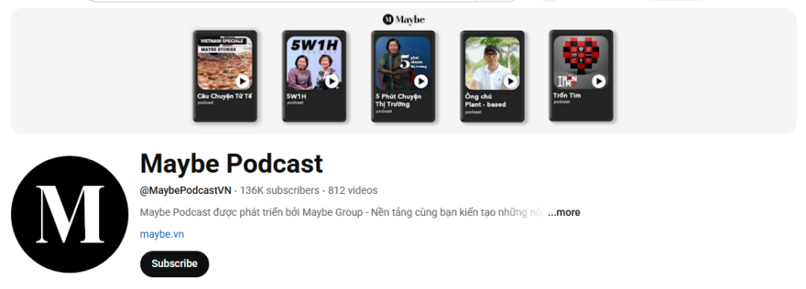Expand channel description with ...more
Image resolution: width=806 pixels, height=289 pixels.
pos(564,212)
